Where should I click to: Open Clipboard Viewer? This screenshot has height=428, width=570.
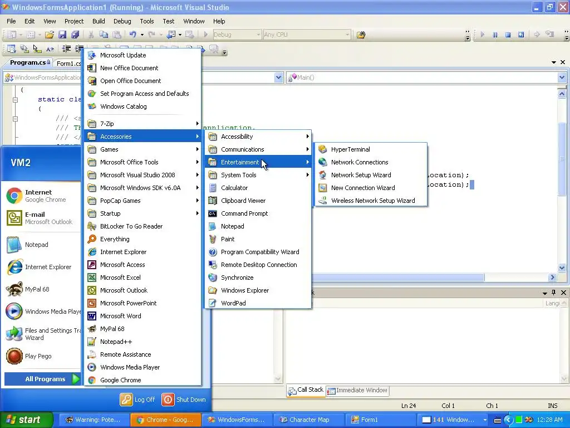point(258,200)
